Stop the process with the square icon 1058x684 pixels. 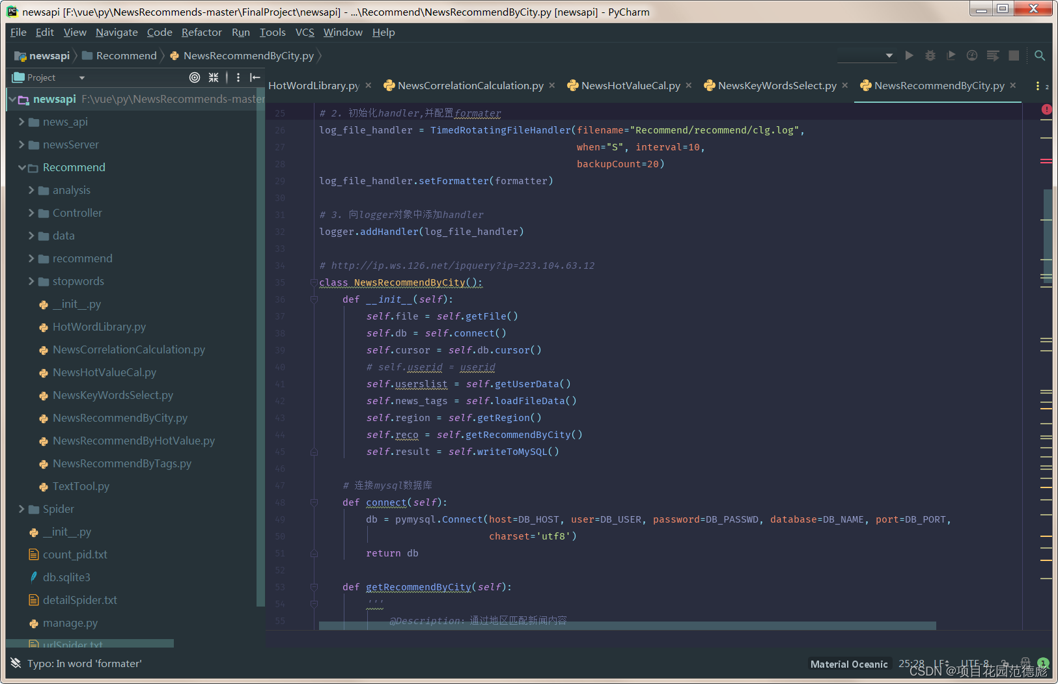coord(1014,55)
